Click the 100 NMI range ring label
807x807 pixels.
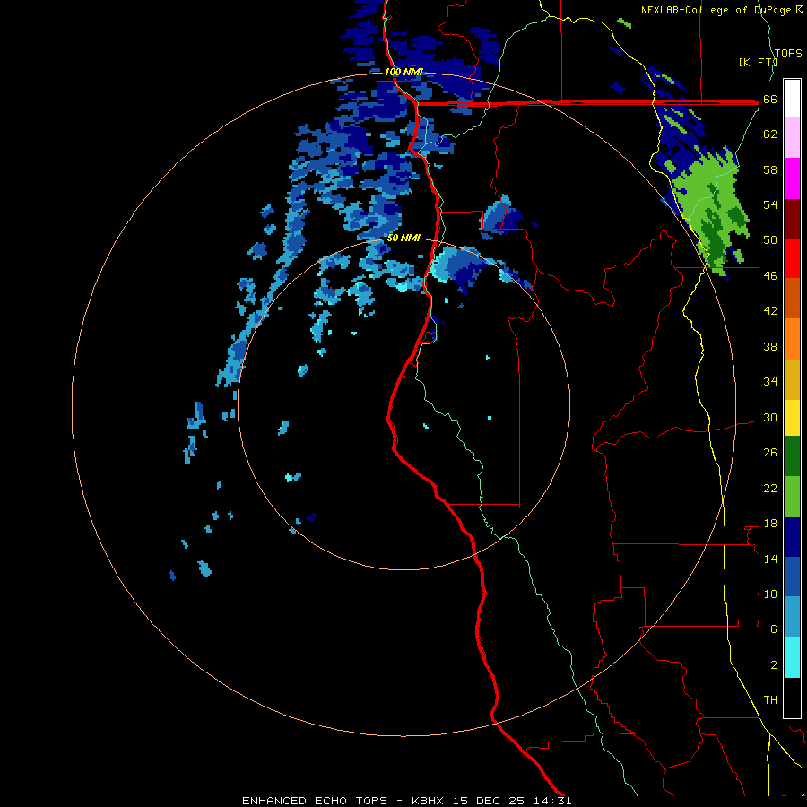pos(403,72)
